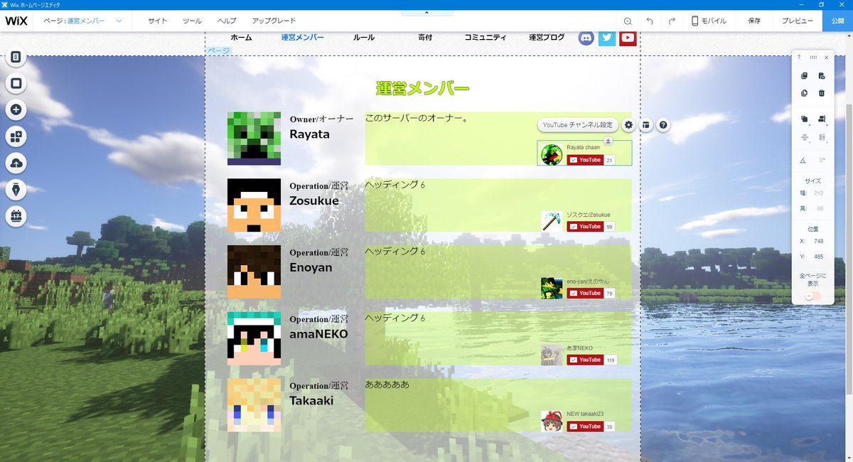
Task: Open the ヘルプ menu
Action: (227, 21)
